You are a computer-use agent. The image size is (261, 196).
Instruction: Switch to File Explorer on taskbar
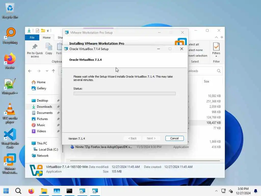point(44,191)
